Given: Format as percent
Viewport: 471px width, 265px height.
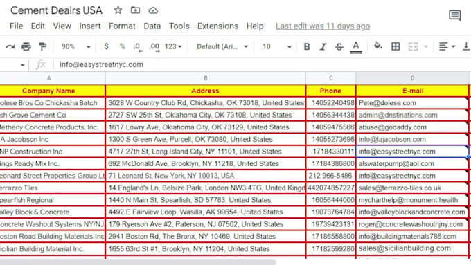Looking at the screenshot, I should coord(122,46).
